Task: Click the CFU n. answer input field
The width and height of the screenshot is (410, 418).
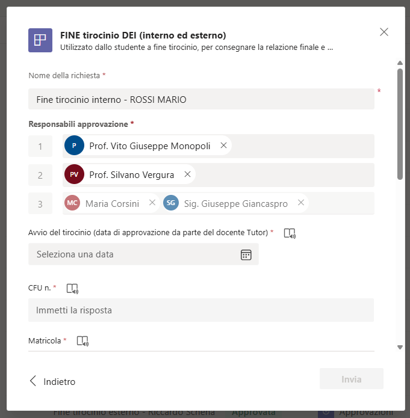Action: tap(201, 310)
